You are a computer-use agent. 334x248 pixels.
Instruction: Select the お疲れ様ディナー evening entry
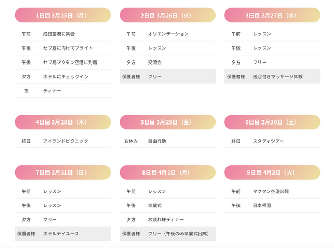[165, 220]
